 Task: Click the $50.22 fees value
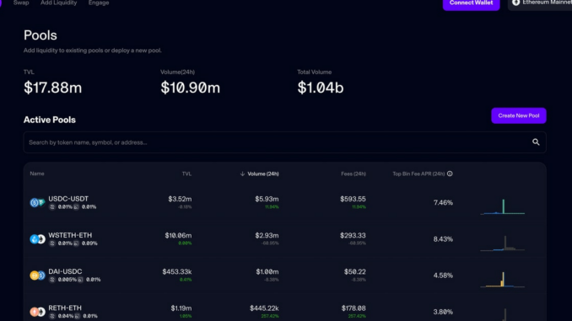(354, 272)
